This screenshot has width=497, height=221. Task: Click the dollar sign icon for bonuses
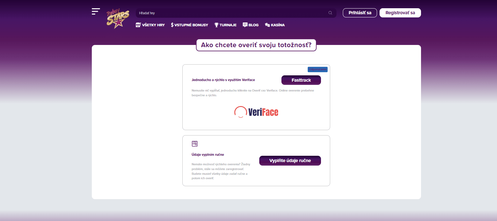pos(172,25)
